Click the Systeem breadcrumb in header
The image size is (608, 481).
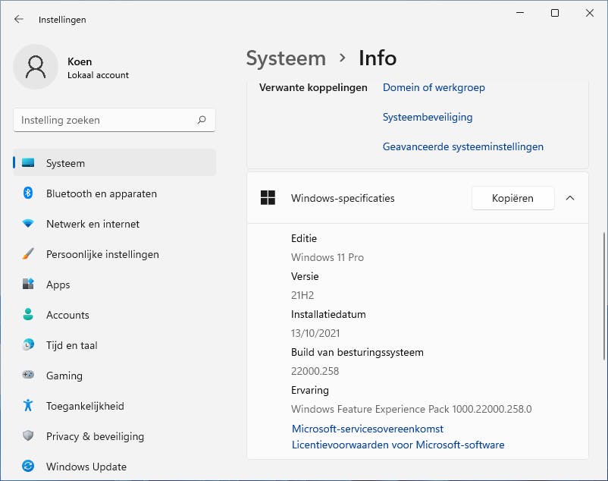(x=286, y=58)
